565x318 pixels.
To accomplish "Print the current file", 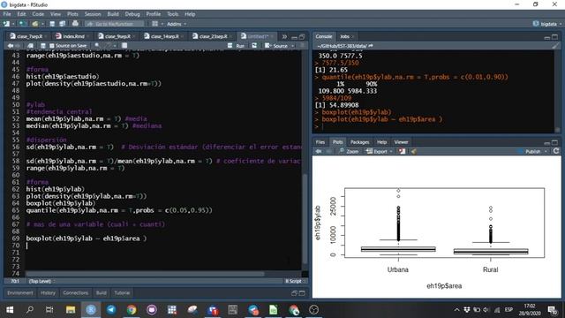I will click(x=75, y=24).
